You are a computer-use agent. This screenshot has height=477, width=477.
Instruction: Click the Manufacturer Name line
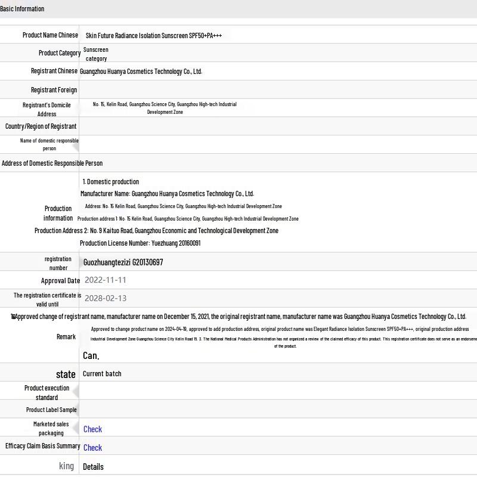coord(167,194)
